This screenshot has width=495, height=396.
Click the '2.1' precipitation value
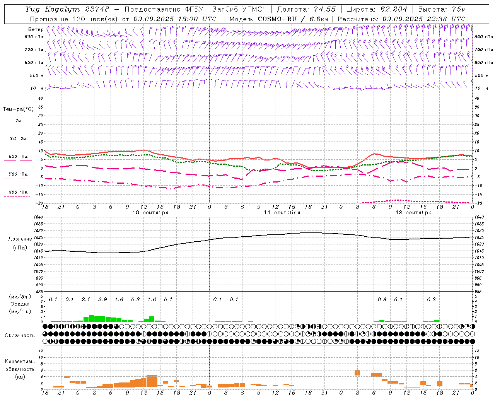coord(86,300)
